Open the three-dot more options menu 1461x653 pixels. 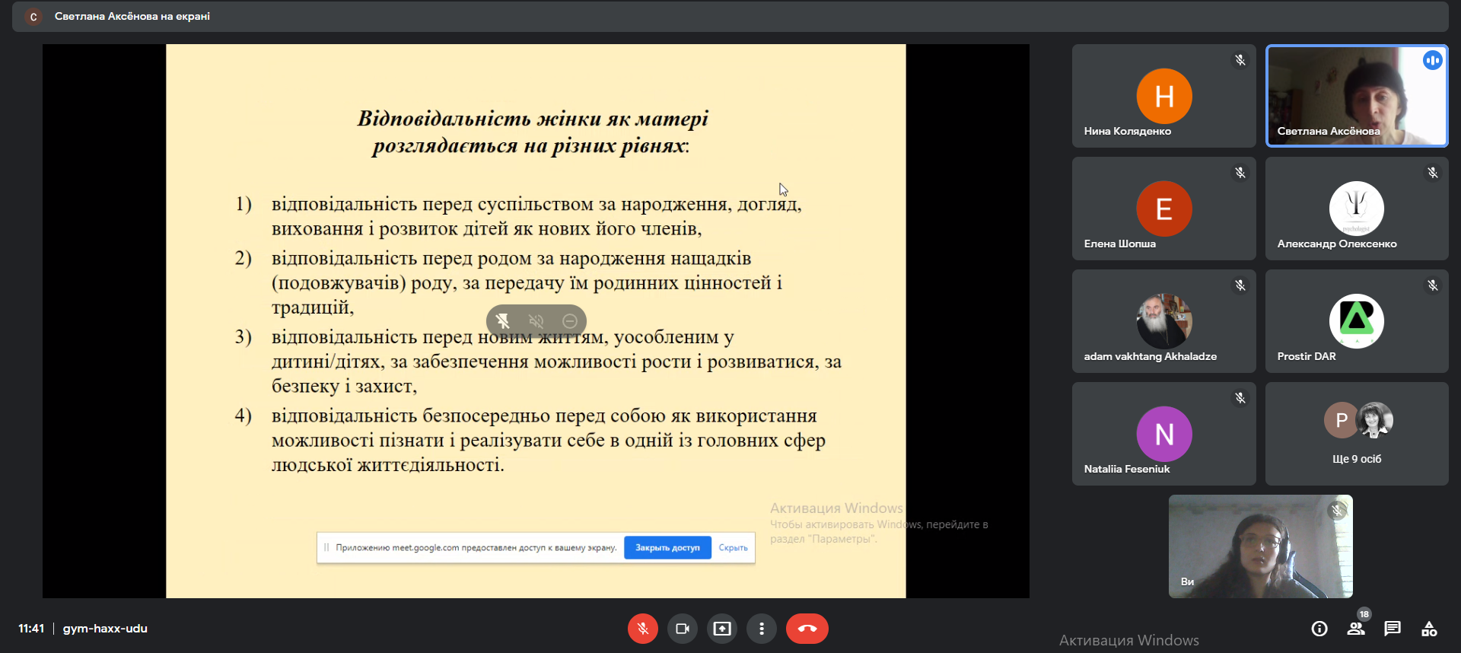click(761, 629)
